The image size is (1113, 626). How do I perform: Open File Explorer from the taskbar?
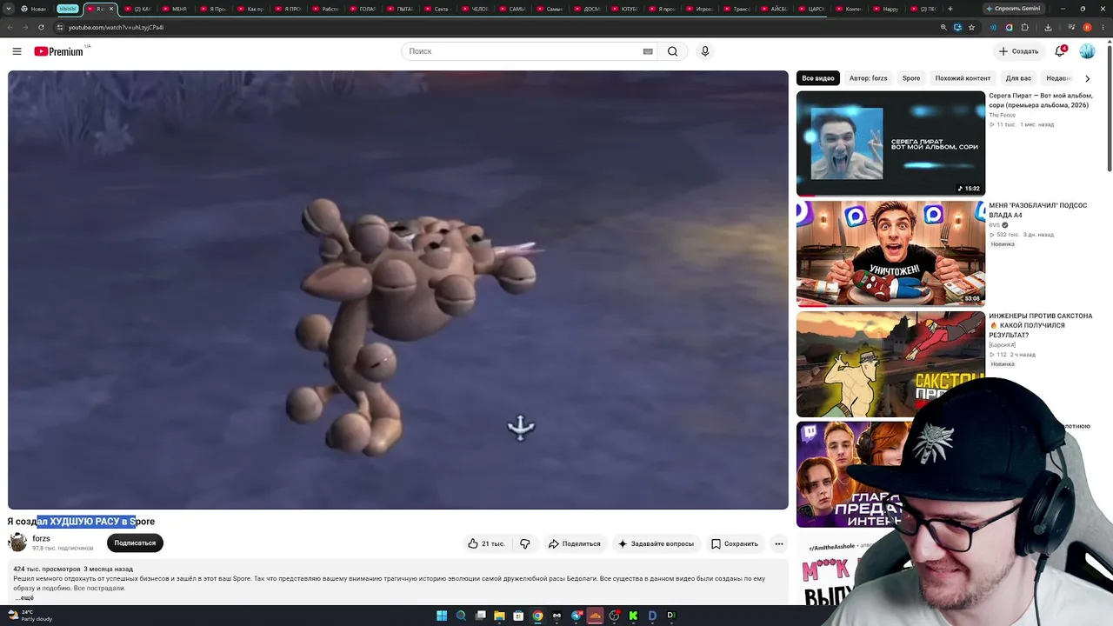[x=499, y=616]
